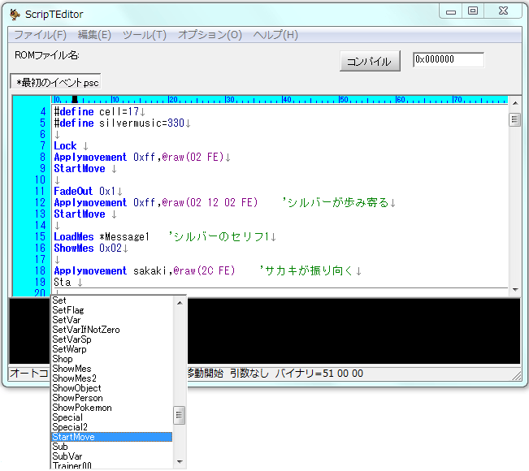Maximize the ScripTEditor window

click(473, 11)
